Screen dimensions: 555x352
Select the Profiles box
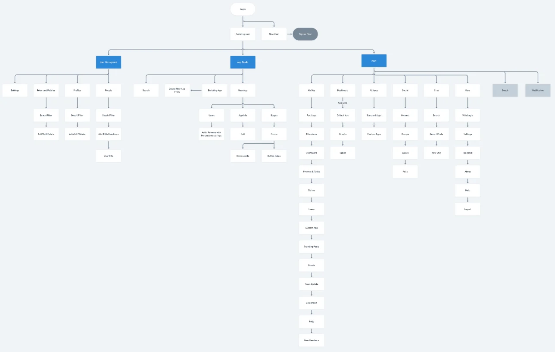tap(78, 90)
